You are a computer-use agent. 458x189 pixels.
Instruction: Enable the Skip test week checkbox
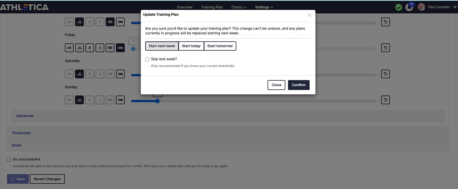tap(147, 59)
